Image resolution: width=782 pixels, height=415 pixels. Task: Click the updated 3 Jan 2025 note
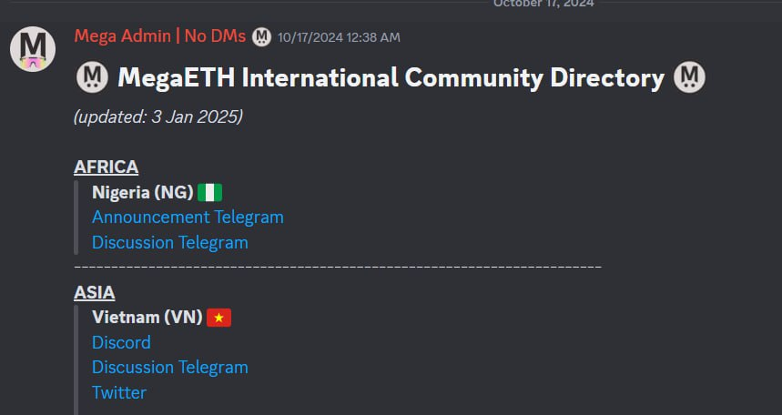click(157, 116)
